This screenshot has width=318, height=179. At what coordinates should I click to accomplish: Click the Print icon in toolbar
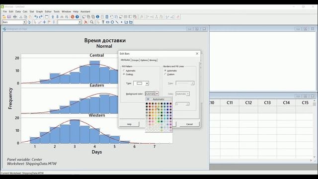15,17
